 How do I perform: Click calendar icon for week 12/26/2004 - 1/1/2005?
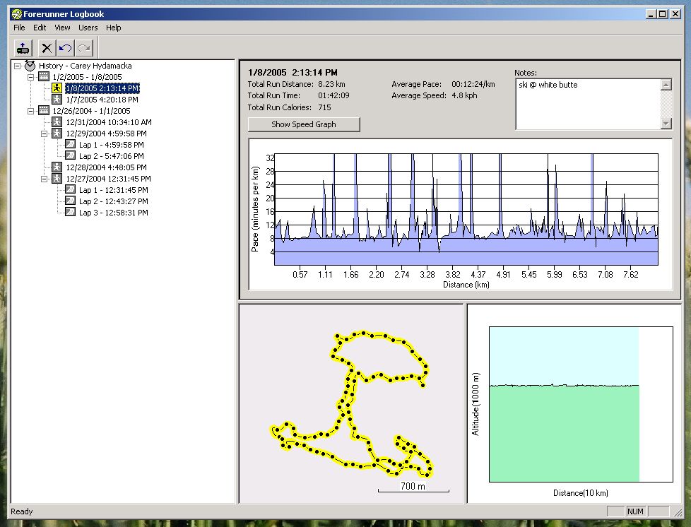44,111
